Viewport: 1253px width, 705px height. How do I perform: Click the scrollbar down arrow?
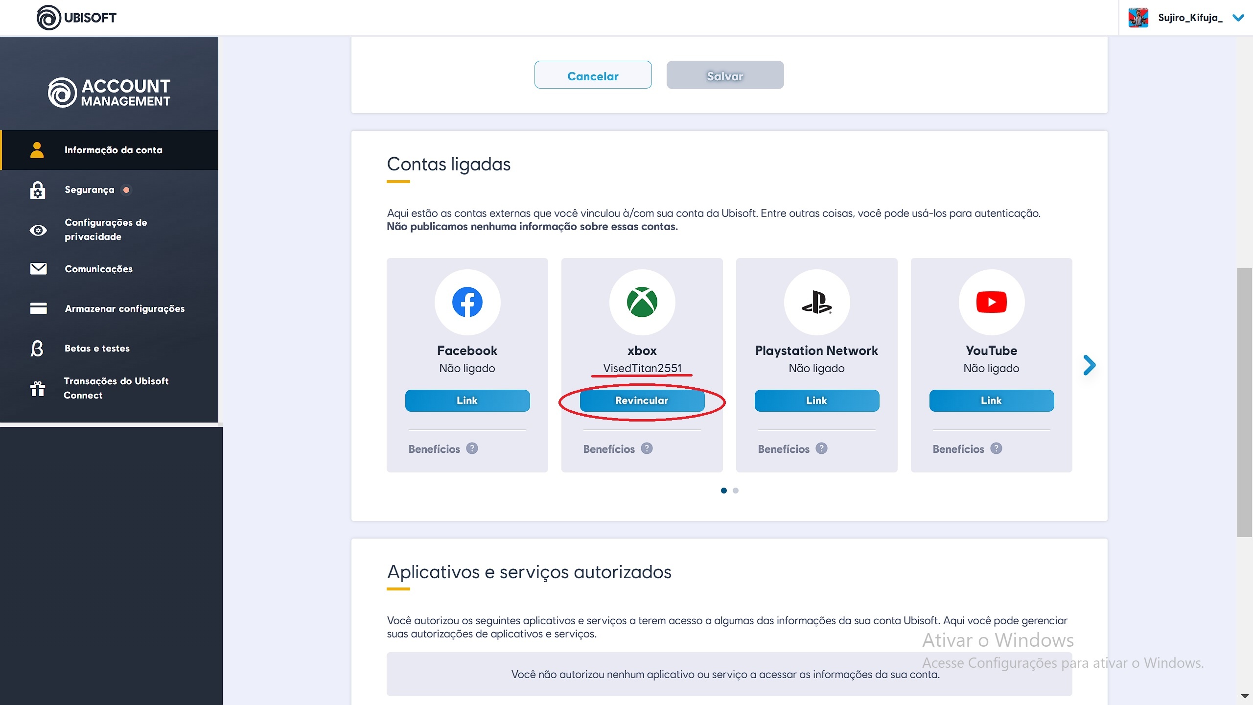1244,696
